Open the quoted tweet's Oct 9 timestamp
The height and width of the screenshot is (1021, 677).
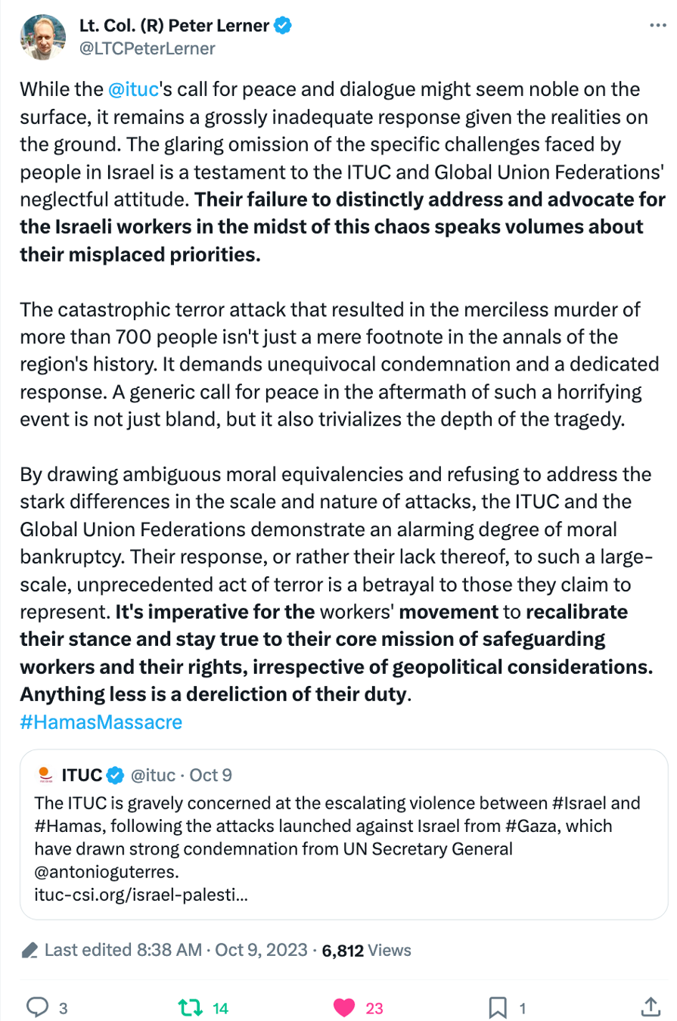(210, 775)
